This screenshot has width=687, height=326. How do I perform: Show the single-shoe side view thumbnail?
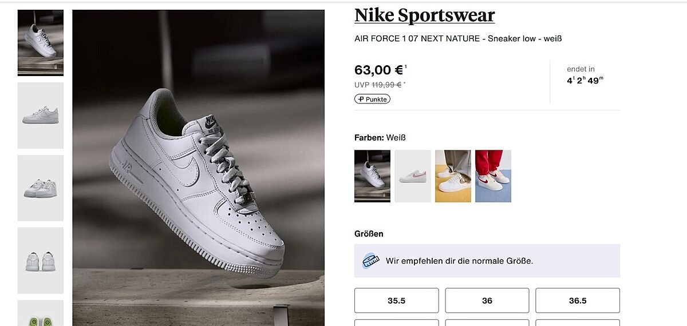41,116
